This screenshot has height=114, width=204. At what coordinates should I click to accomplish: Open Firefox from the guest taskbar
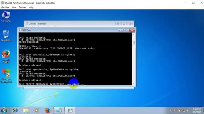point(48,111)
